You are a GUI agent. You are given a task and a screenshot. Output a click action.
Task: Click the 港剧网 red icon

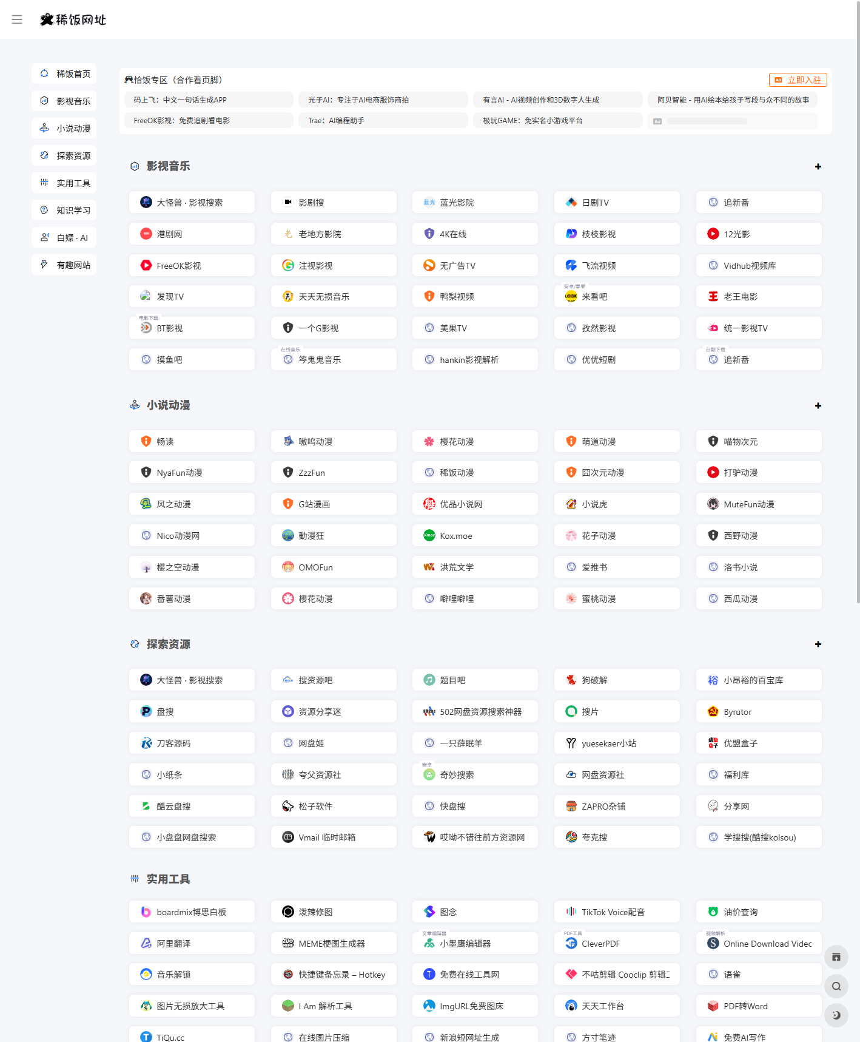(146, 234)
